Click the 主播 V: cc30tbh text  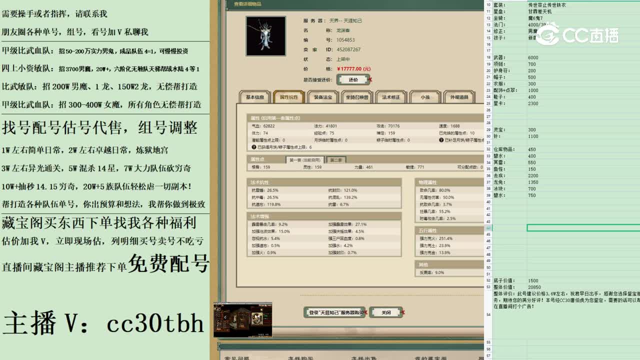click(103, 323)
